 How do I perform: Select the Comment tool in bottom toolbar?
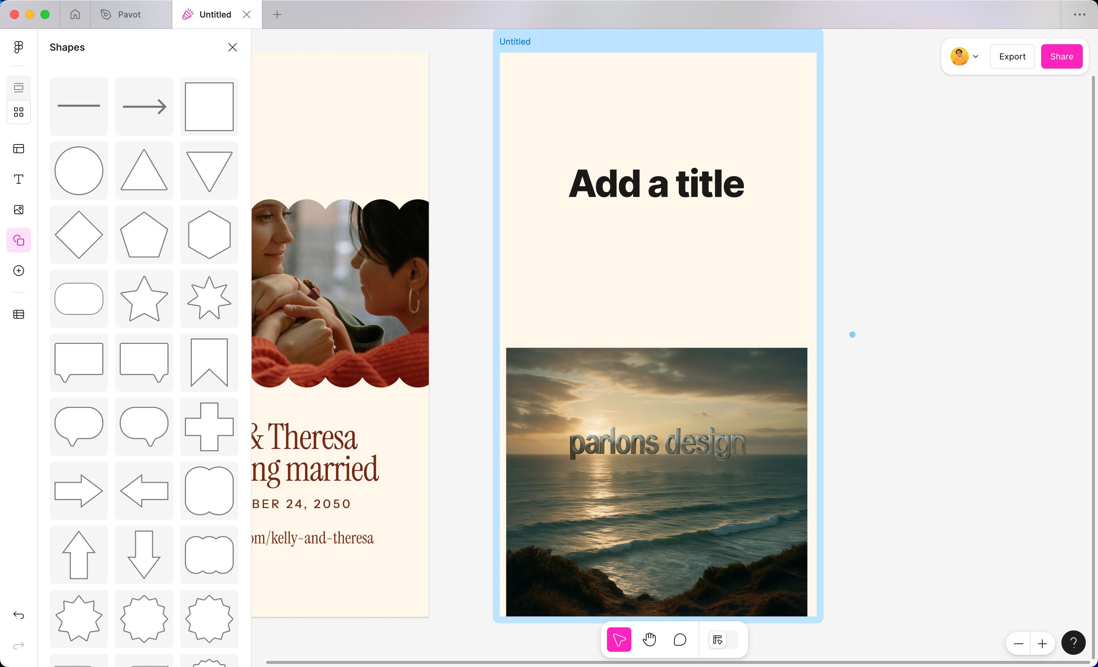click(679, 640)
